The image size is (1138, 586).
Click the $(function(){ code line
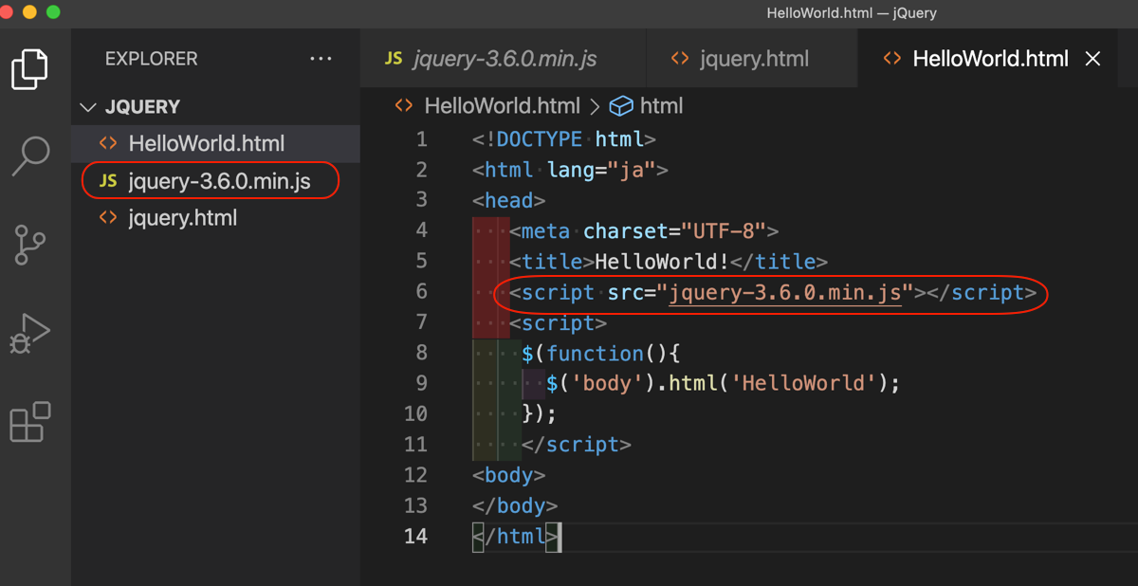(x=601, y=353)
